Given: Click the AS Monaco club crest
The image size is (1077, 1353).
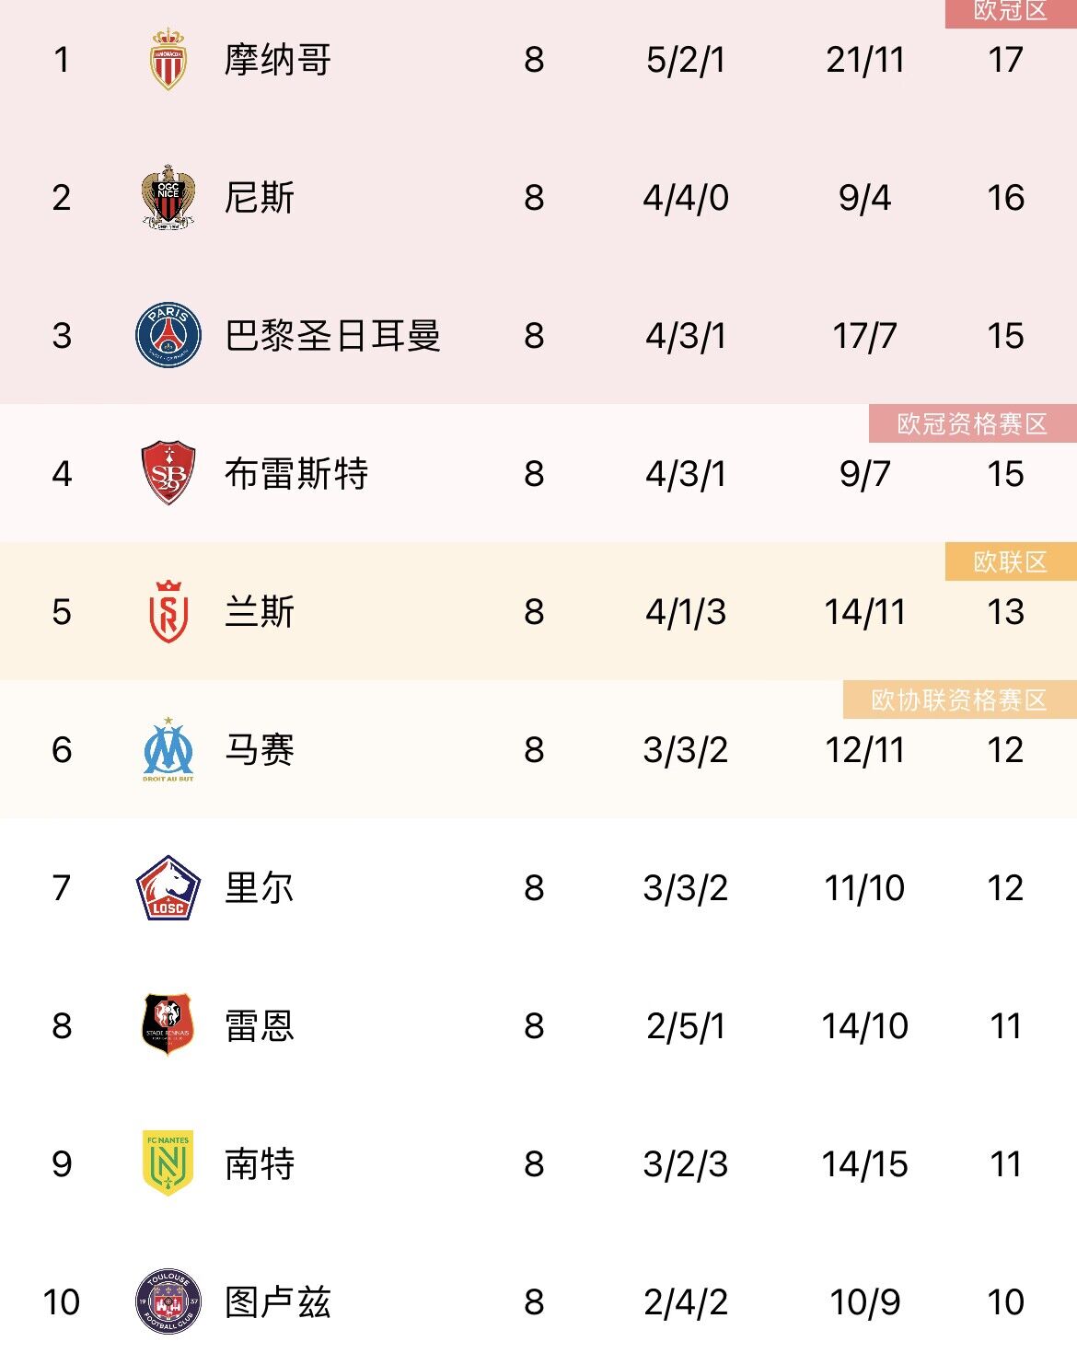Looking at the screenshot, I should point(168,60).
